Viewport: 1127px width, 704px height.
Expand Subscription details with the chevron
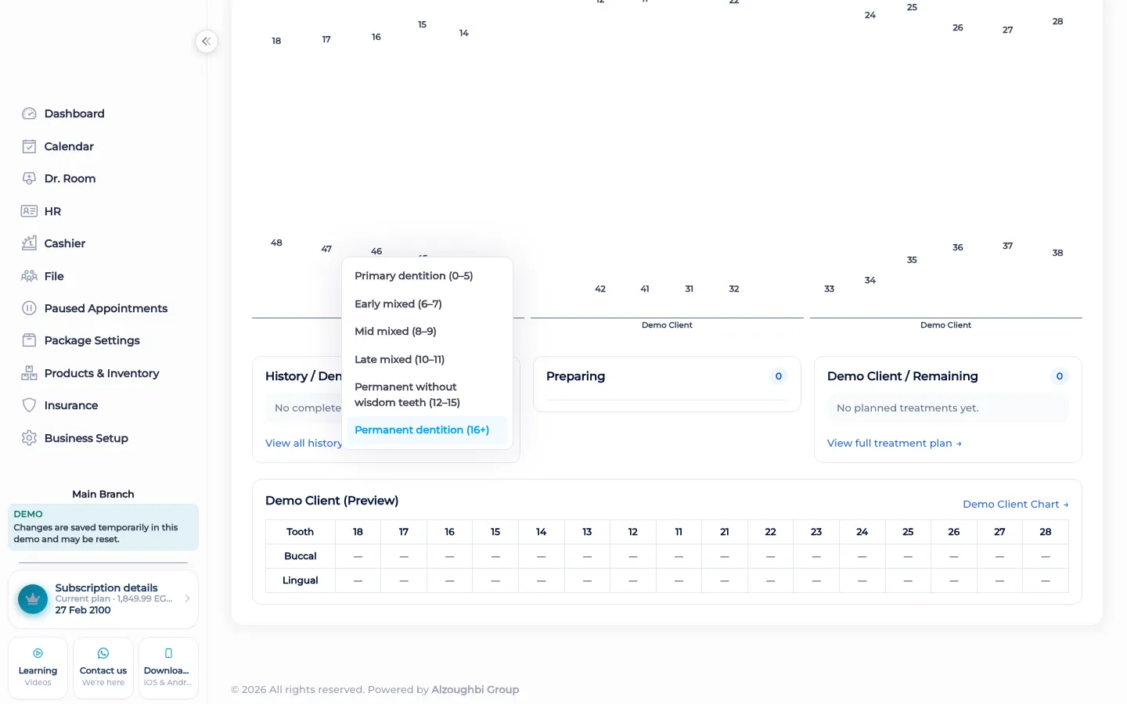(x=187, y=598)
